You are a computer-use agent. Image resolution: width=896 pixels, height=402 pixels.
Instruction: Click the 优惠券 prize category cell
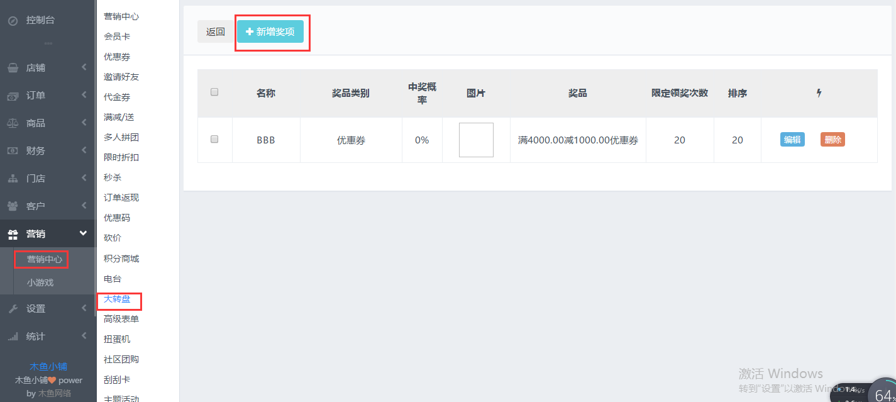point(351,140)
